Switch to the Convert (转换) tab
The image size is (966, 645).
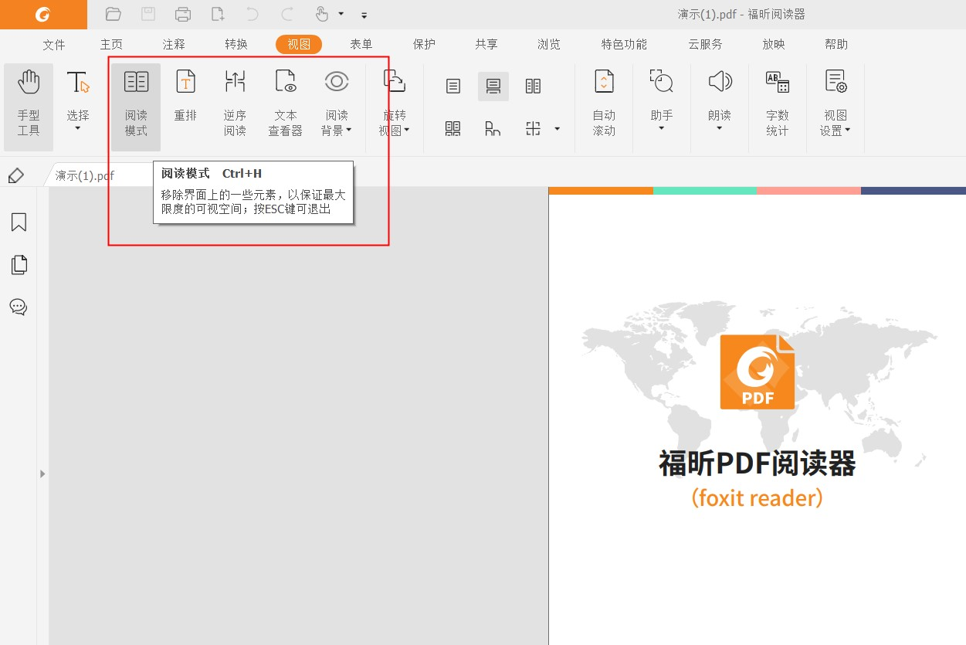236,45
